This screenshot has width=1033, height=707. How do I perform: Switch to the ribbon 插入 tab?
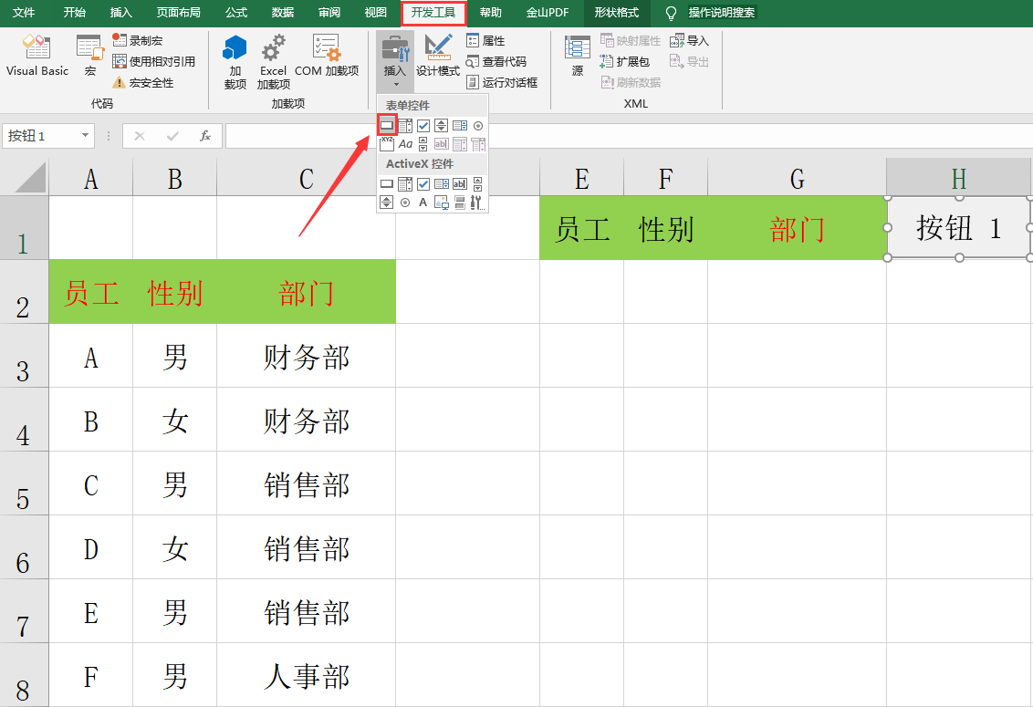coord(121,13)
